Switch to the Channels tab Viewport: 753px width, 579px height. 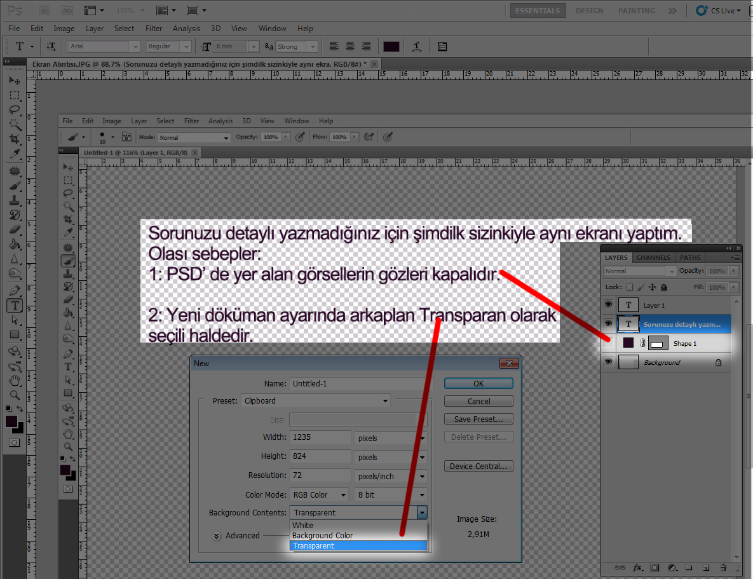coord(653,257)
